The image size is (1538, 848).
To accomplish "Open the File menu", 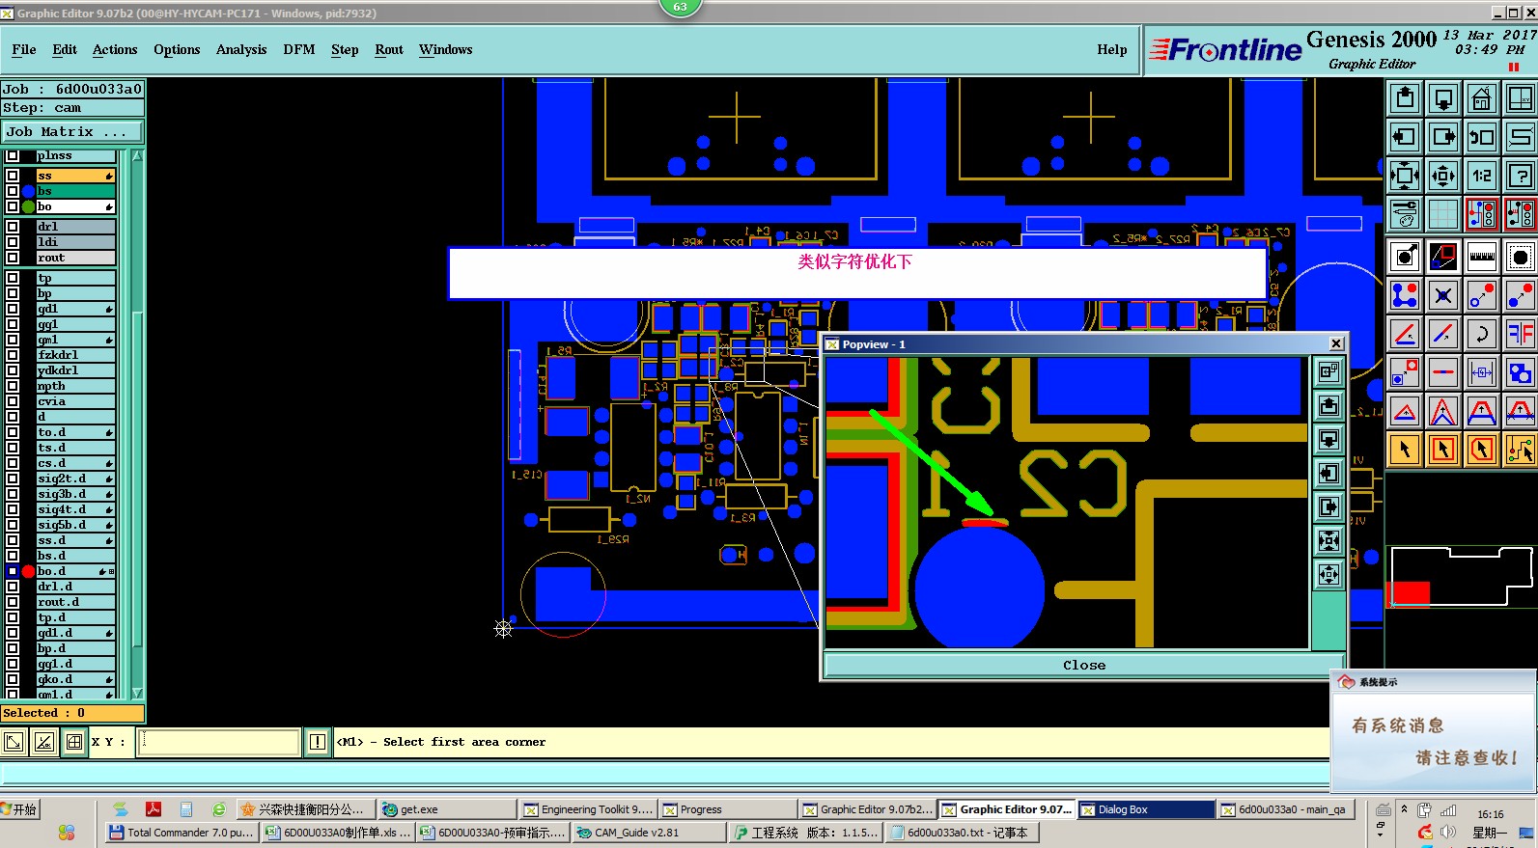I will point(24,49).
